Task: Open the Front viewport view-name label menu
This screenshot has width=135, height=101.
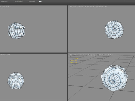Action: point(75,6)
